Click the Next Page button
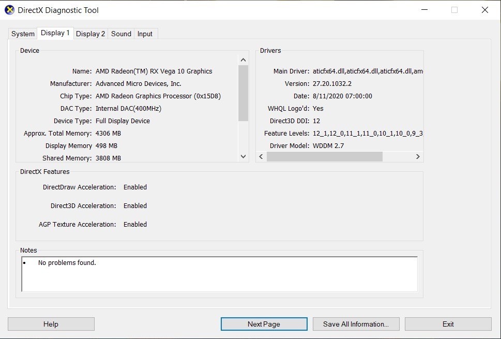This screenshot has height=339, width=501. pyautogui.click(x=264, y=323)
